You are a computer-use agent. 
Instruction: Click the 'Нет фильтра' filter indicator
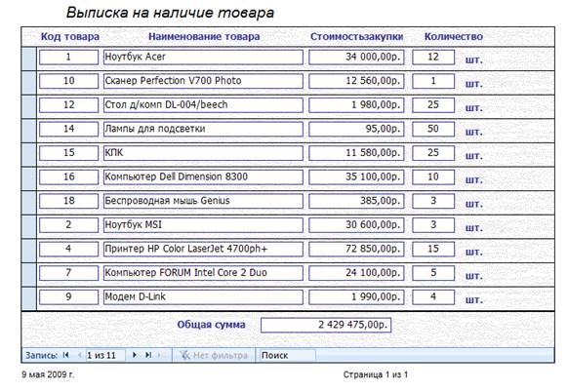click(214, 356)
